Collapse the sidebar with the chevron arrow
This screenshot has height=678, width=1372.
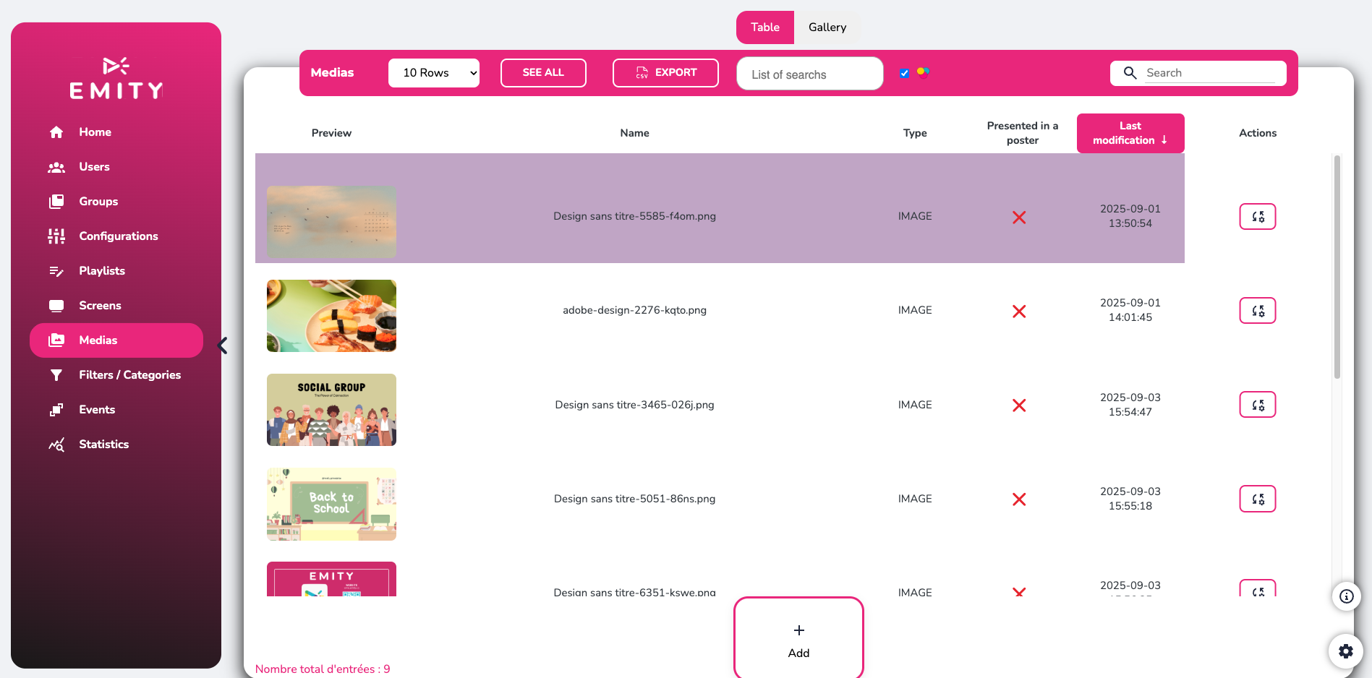click(222, 346)
